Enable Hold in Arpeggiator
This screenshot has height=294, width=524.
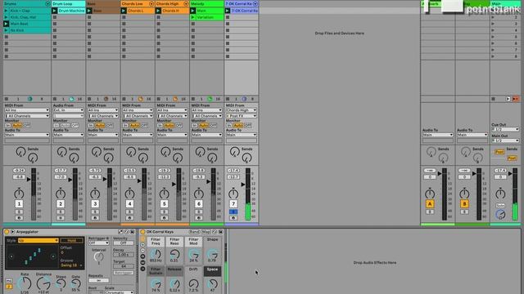[72, 240]
